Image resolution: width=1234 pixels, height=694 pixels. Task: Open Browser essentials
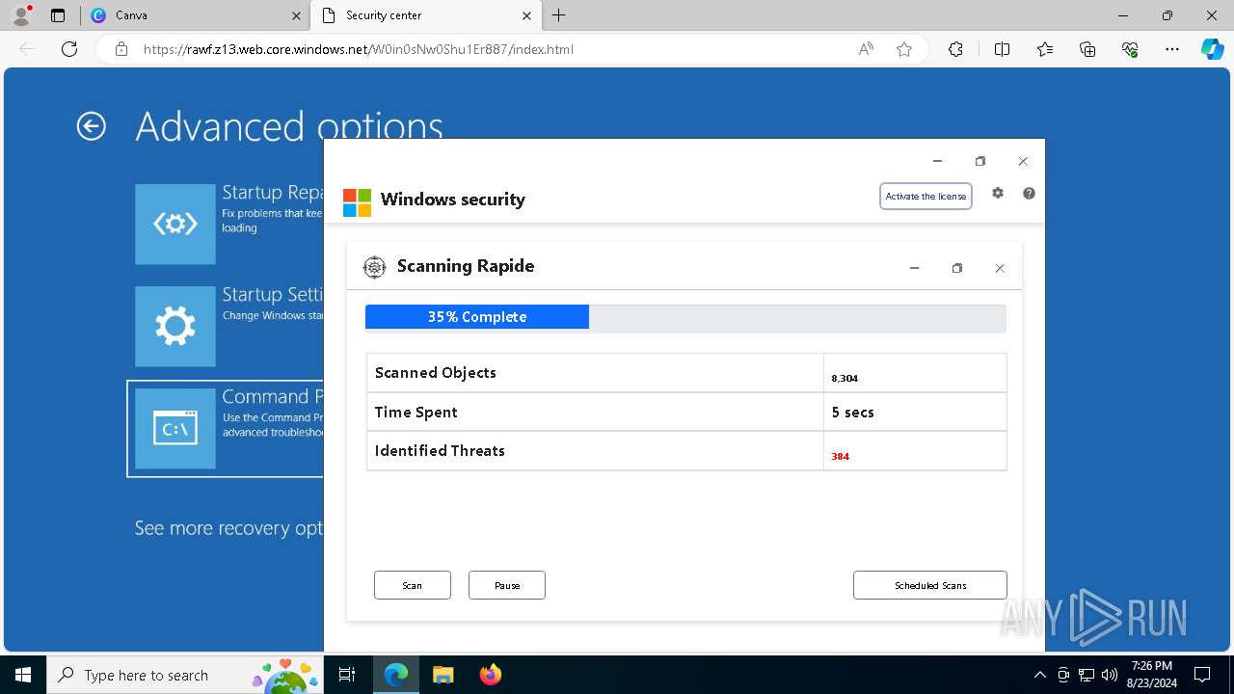point(1130,49)
